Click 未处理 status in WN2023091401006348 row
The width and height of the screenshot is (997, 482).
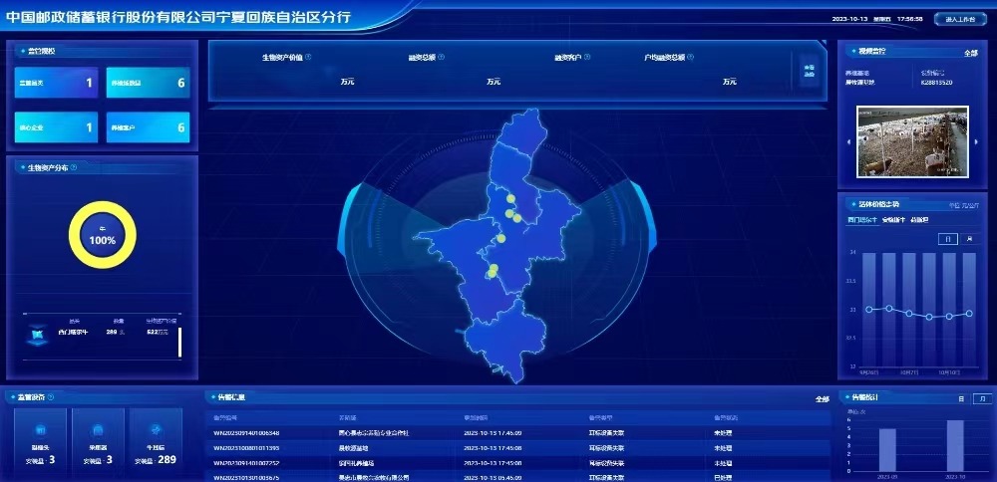tap(723, 433)
